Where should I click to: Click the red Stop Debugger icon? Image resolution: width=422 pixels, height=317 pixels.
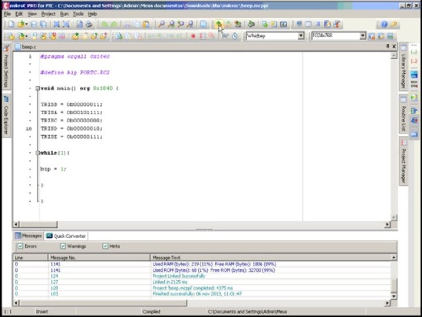coord(193,36)
